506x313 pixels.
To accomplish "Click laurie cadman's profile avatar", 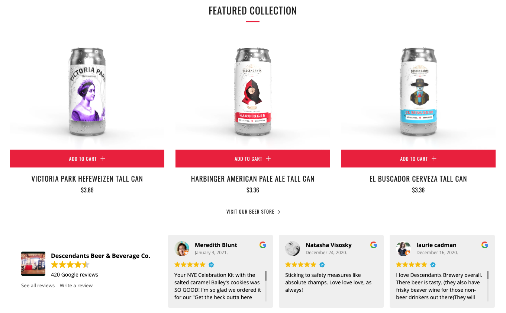I will 403,249.
